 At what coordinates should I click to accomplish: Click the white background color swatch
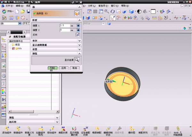pos(153,11)
